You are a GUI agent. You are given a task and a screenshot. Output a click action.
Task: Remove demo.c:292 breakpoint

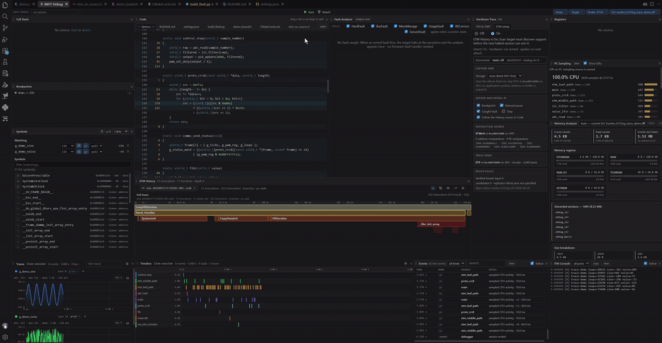click(129, 93)
